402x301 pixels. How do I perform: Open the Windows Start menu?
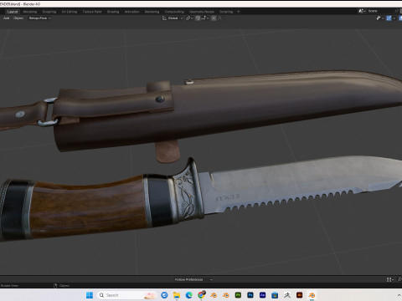pyautogui.click(x=90, y=295)
